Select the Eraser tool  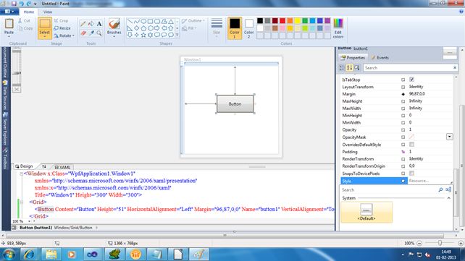(x=83, y=33)
